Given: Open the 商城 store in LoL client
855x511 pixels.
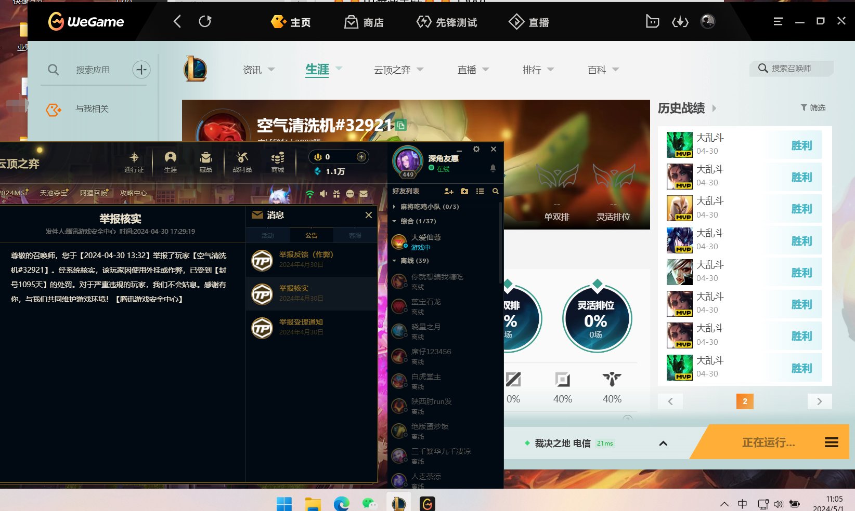Looking at the screenshot, I should point(278,162).
